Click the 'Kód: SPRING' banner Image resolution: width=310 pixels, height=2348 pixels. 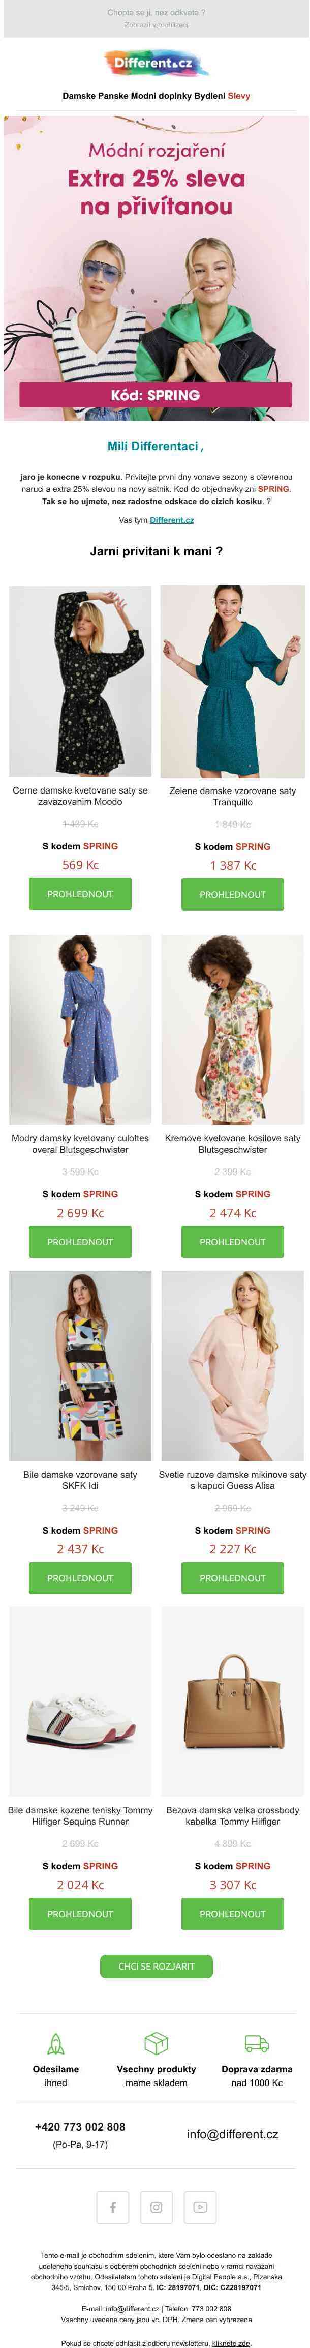point(156,395)
